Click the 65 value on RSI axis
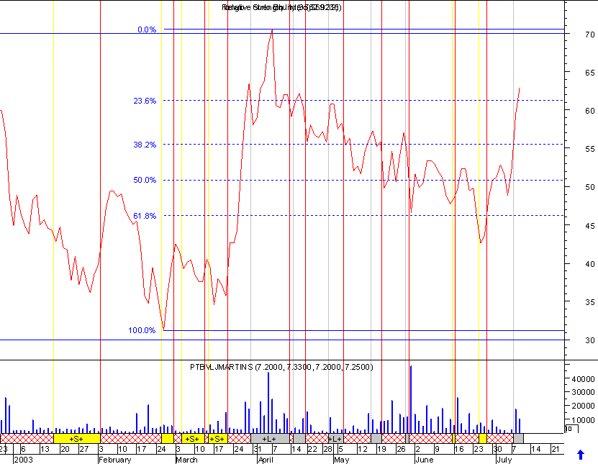598x464 pixels. (589, 73)
